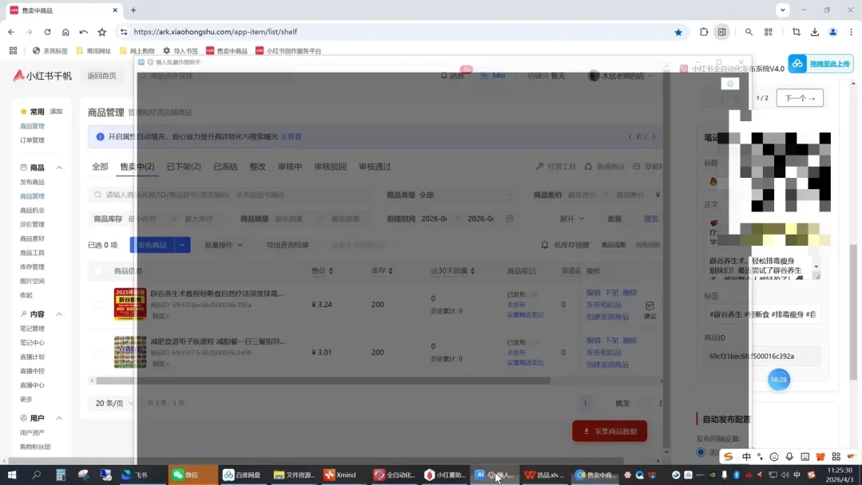Collapse the 内容 sidebar section
The width and height of the screenshot is (862, 485).
coord(59,314)
